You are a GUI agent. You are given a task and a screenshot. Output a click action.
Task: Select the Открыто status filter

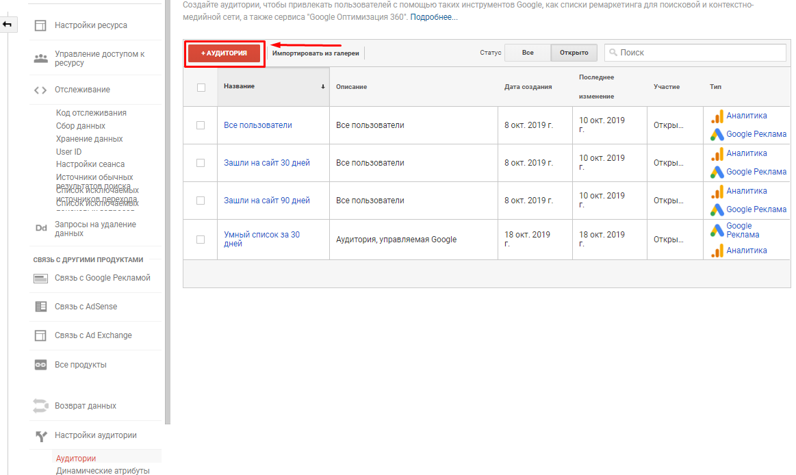click(x=574, y=53)
